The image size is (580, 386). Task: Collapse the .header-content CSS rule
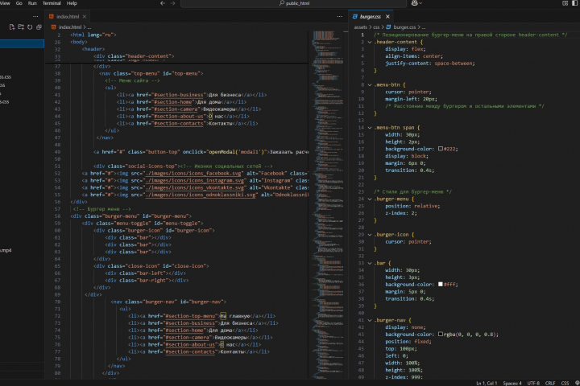tap(370, 42)
